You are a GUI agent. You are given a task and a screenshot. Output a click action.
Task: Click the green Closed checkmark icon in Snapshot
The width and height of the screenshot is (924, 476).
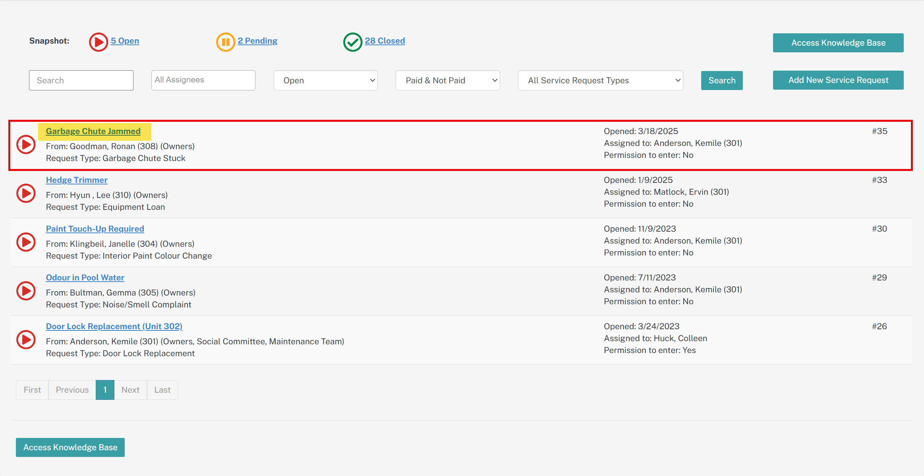point(353,42)
